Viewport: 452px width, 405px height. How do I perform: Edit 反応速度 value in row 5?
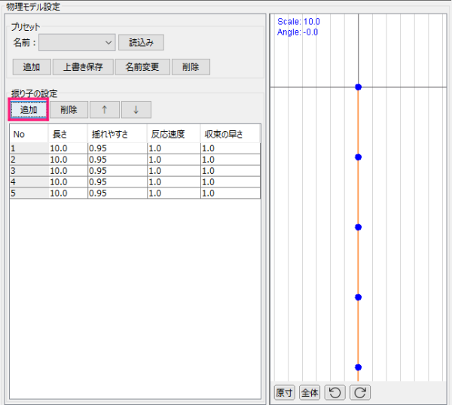click(174, 193)
